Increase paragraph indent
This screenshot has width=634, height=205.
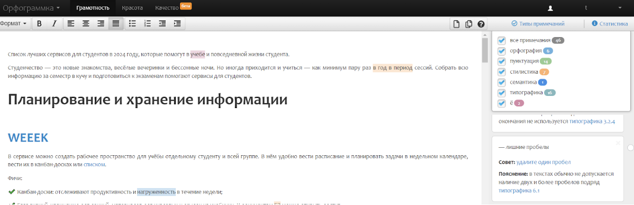click(x=177, y=24)
